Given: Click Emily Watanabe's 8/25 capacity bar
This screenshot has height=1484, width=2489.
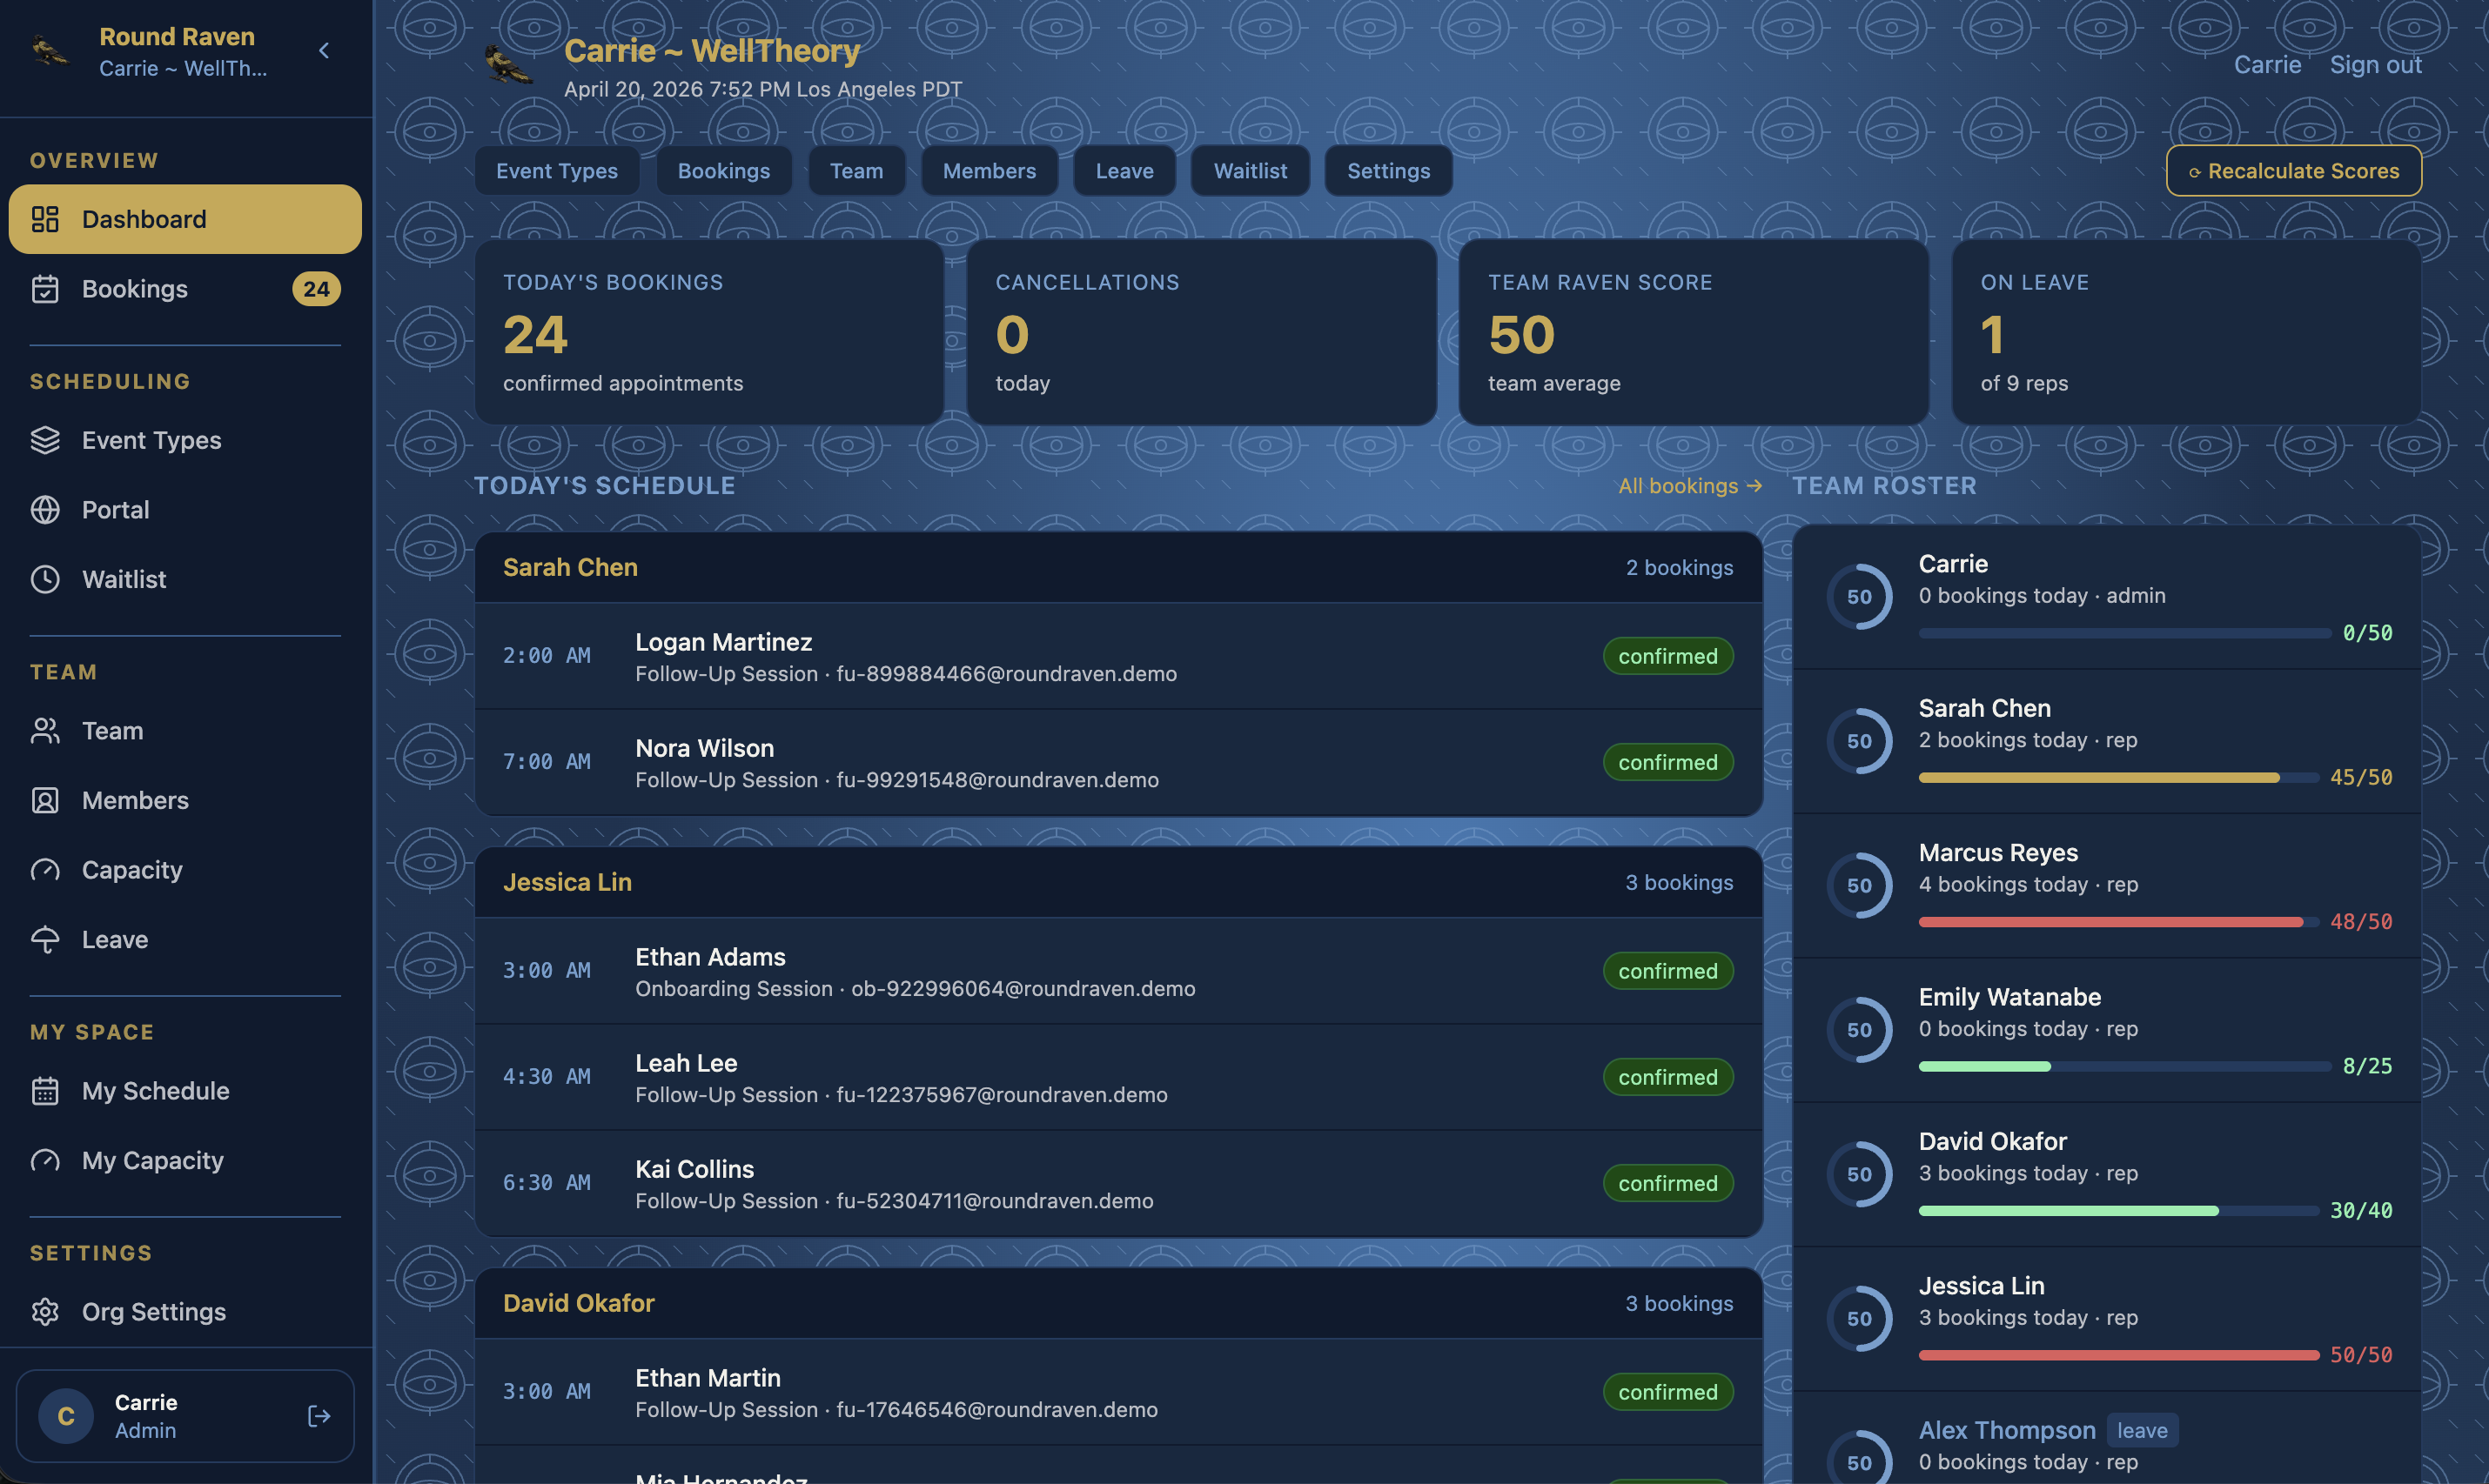Looking at the screenshot, I should point(2125,1067).
